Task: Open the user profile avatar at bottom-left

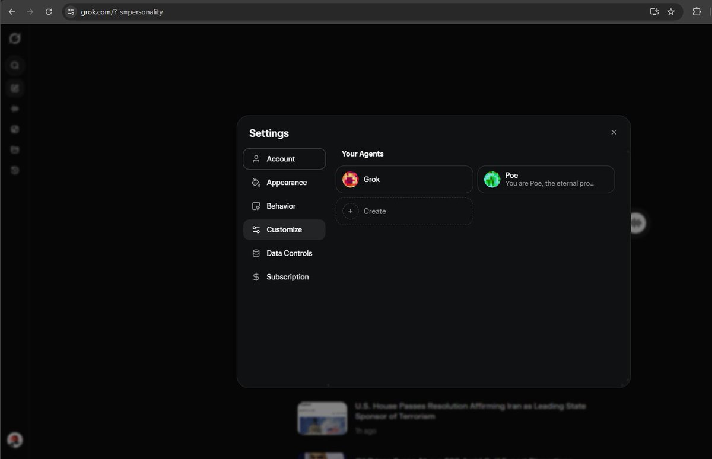Action: (15, 440)
